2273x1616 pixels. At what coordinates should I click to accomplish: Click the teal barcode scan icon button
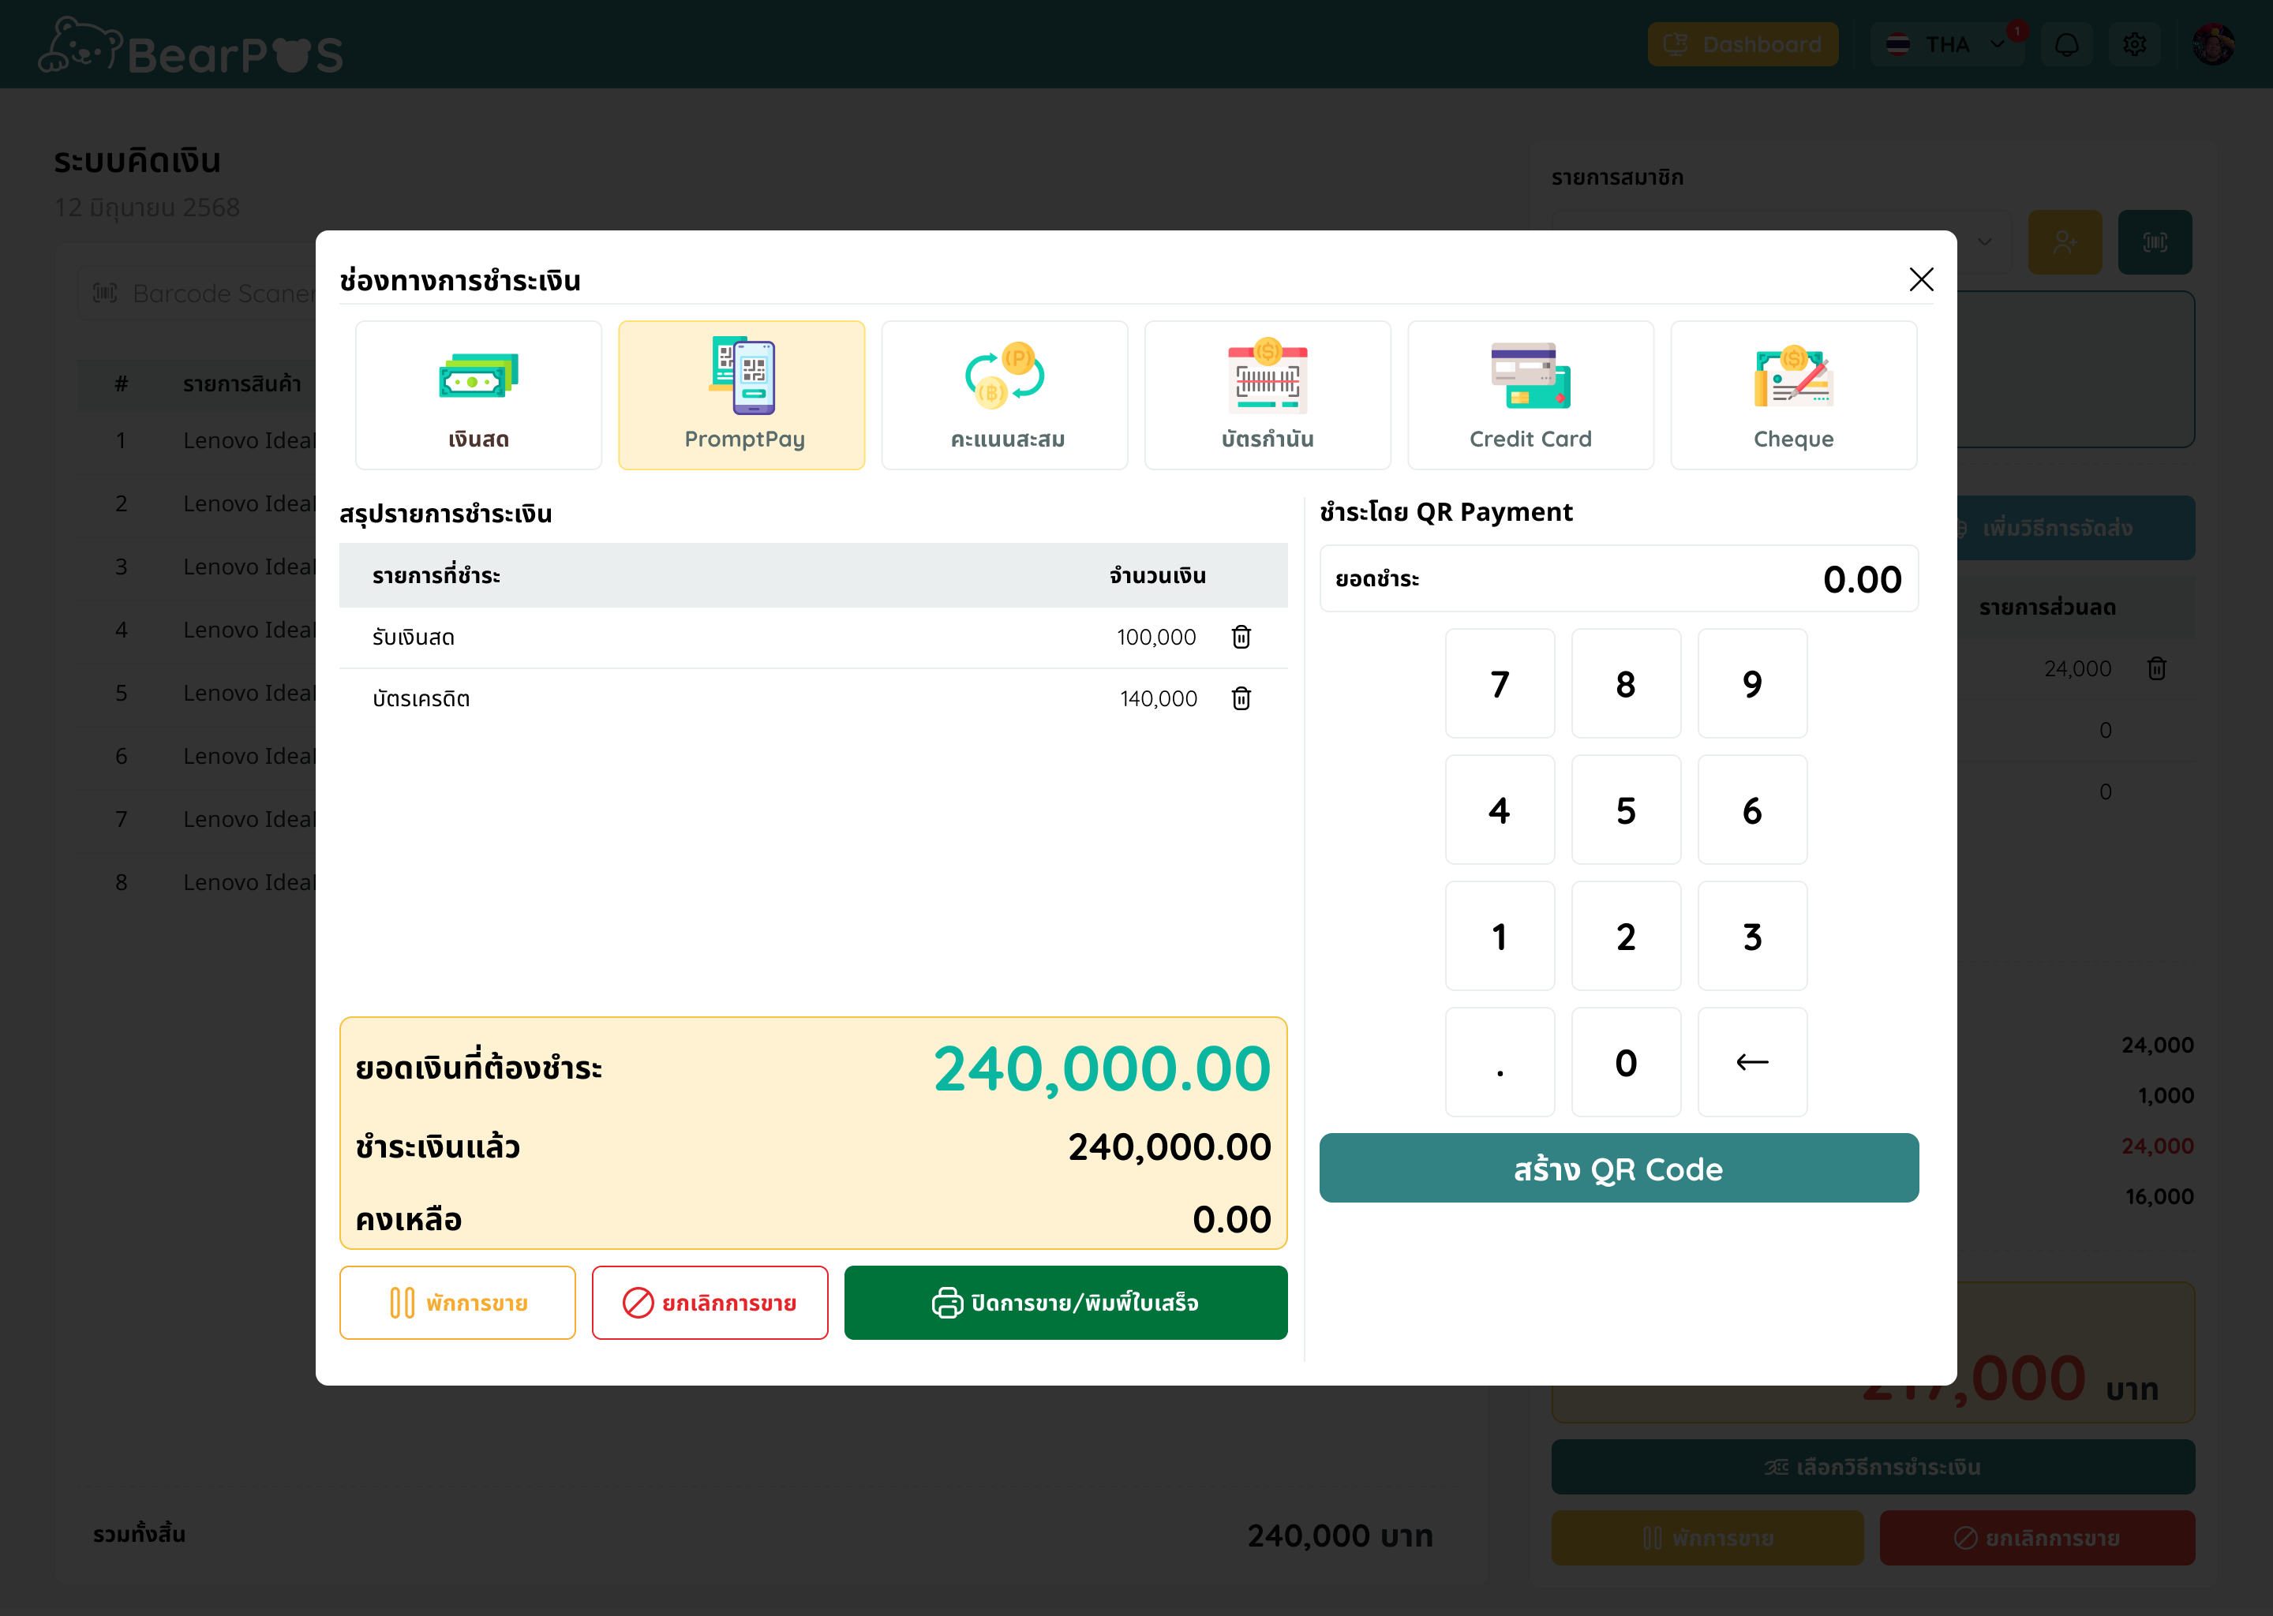tap(2155, 241)
